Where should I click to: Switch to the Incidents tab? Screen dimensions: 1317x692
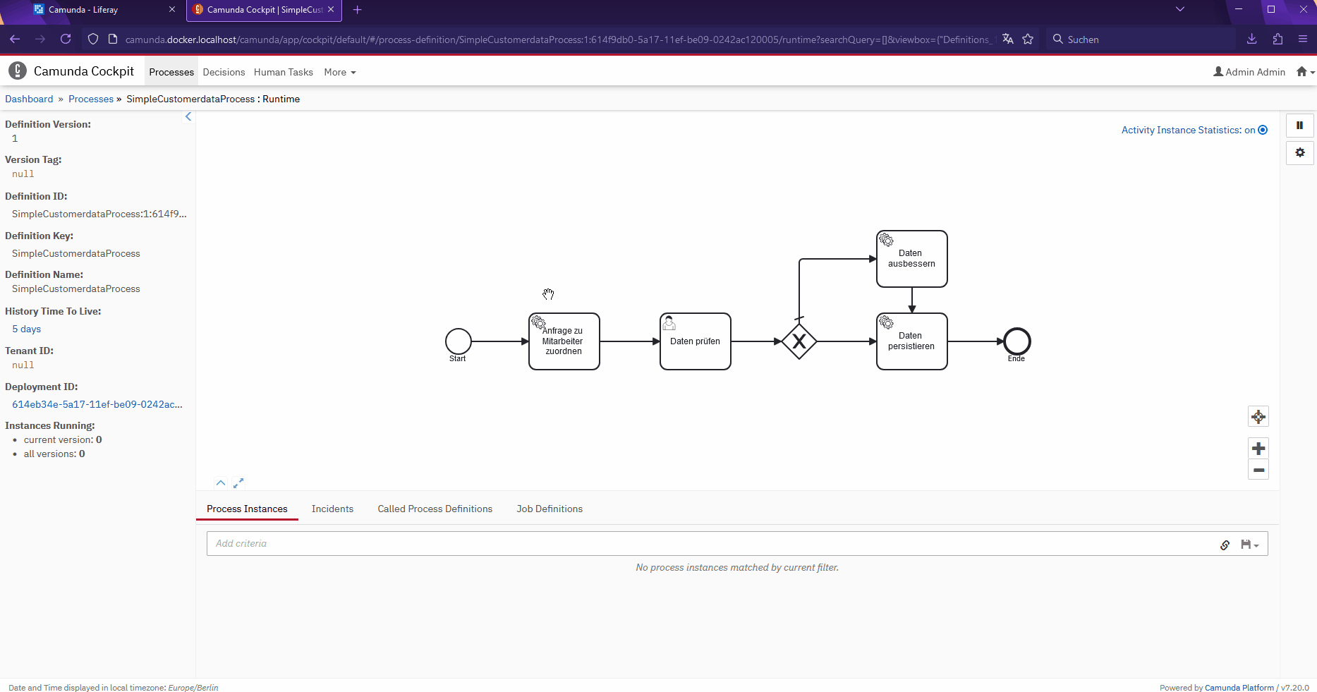pyautogui.click(x=332, y=509)
